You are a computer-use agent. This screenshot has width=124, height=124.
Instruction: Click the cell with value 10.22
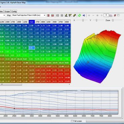[x=61, y=63]
